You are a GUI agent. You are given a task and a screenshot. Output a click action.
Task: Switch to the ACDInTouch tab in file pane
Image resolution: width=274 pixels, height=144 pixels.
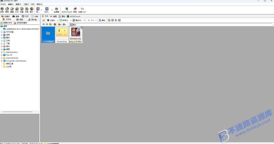coord(74,16)
